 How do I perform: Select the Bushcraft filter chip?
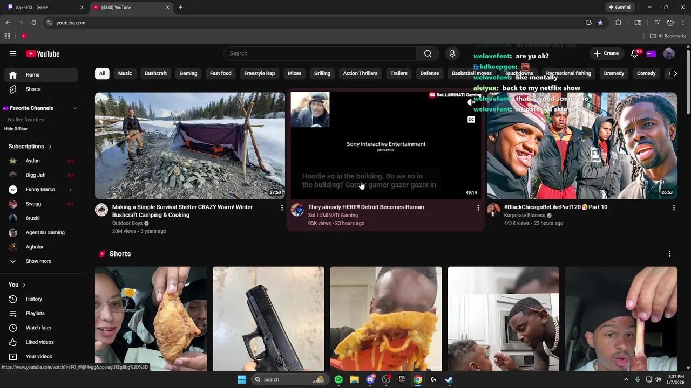(155, 73)
